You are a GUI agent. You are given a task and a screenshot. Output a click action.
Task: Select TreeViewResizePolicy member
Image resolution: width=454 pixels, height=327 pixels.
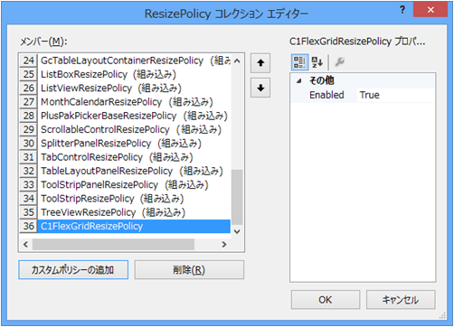[134, 212]
